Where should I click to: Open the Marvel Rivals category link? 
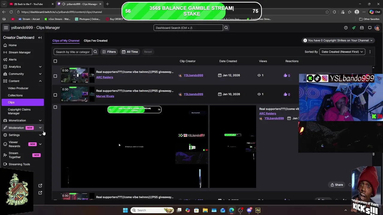[105, 96]
